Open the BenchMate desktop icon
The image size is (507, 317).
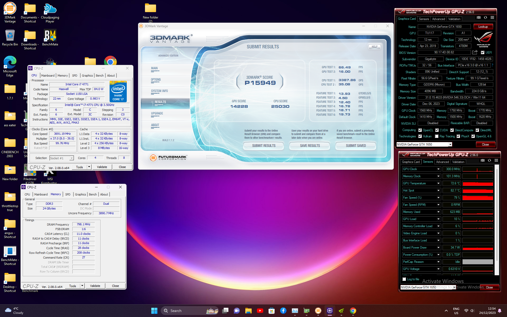click(50, 38)
